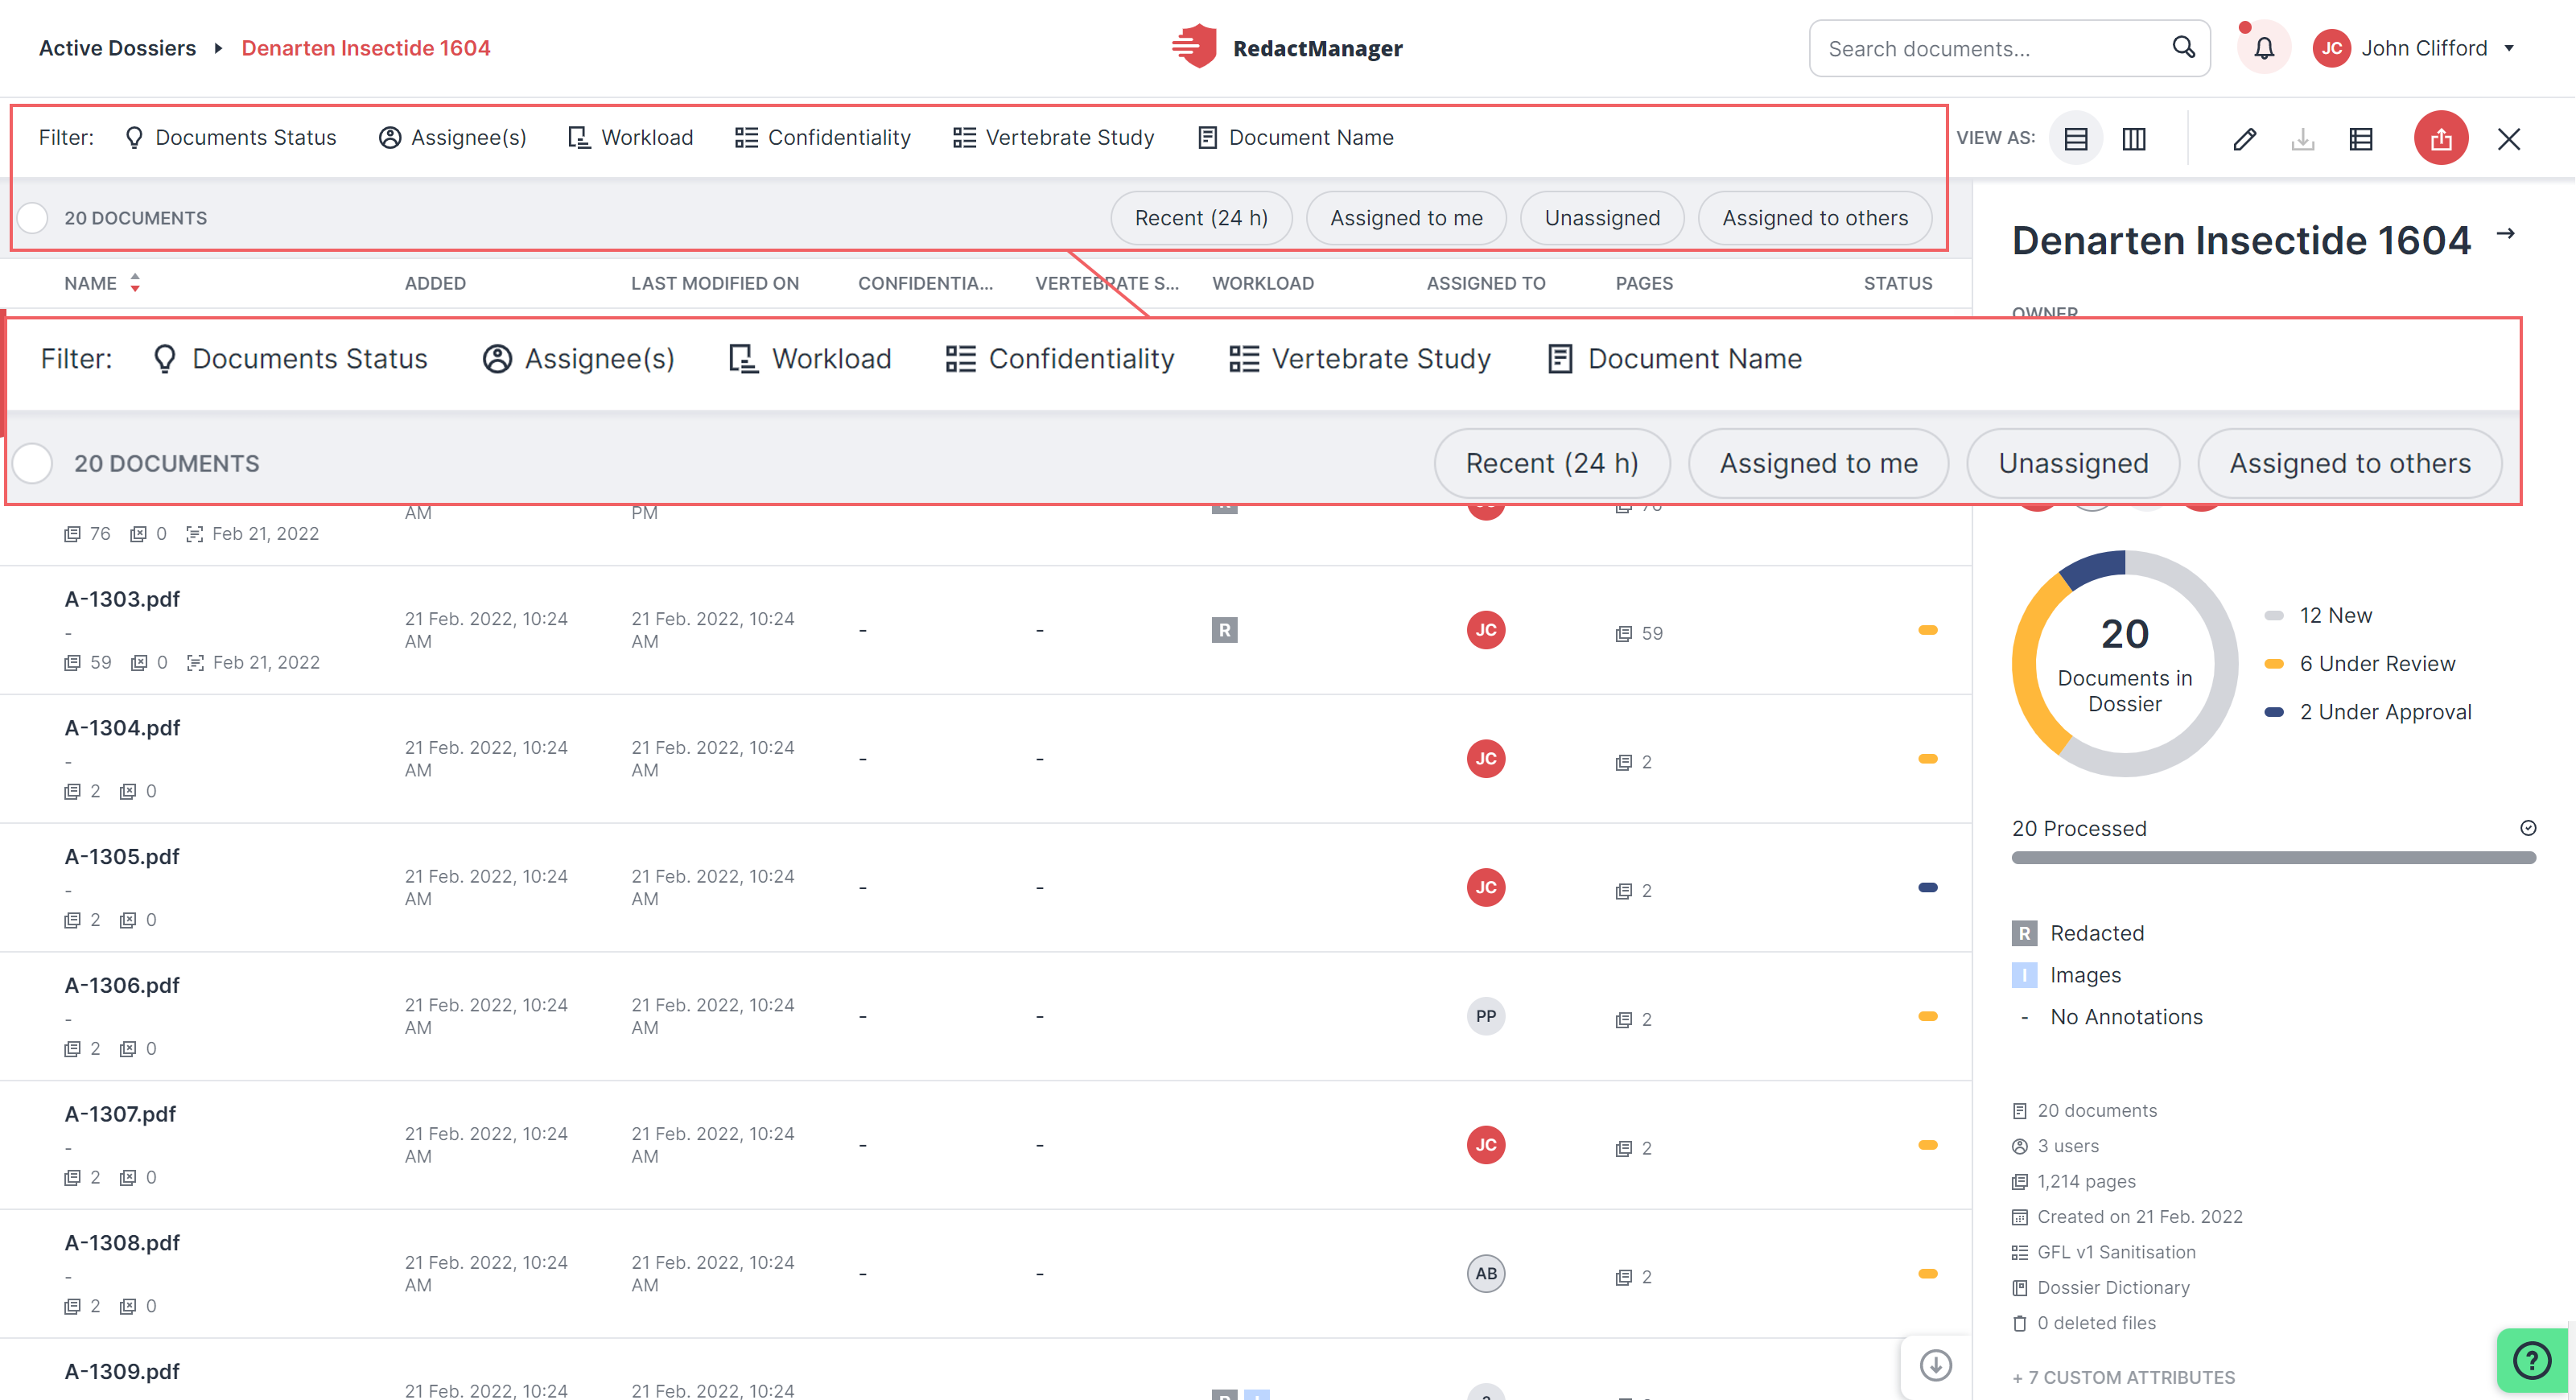Toggle Assigned to others chip in the smaller top bar
2576x1400 pixels.
[x=1815, y=218]
